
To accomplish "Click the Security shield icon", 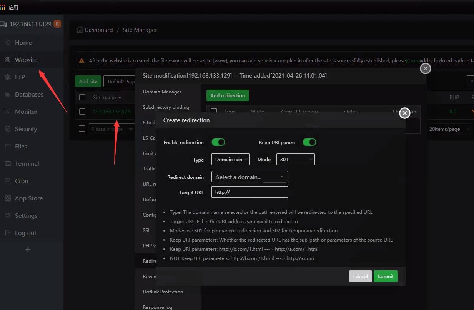I will pos(8,129).
